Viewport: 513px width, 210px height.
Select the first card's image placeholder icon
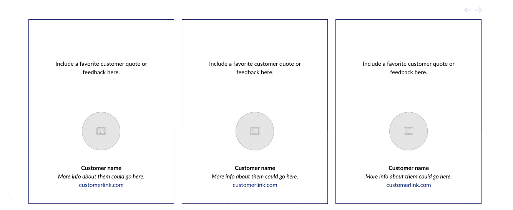101,131
